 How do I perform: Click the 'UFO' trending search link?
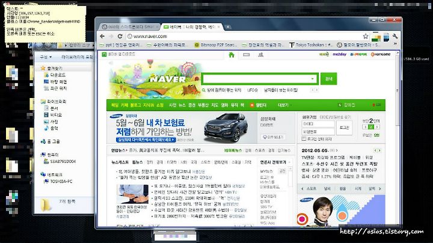coord(253,90)
